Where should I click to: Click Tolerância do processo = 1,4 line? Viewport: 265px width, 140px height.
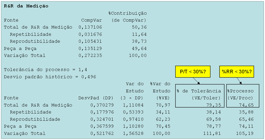point(46,69)
